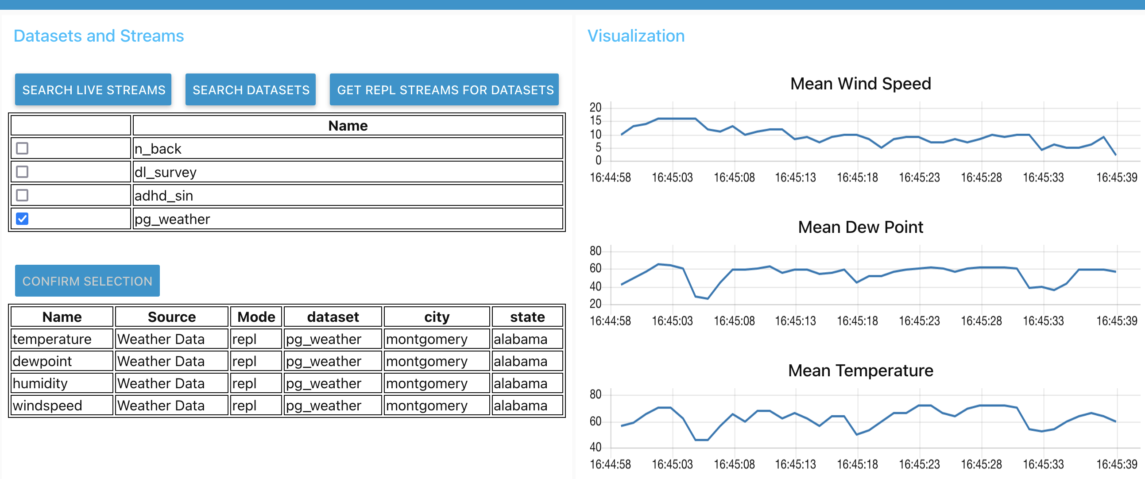Select the dewpoint stream name cell
This screenshot has height=479, width=1145.
pyautogui.click(x=43, y=361)
